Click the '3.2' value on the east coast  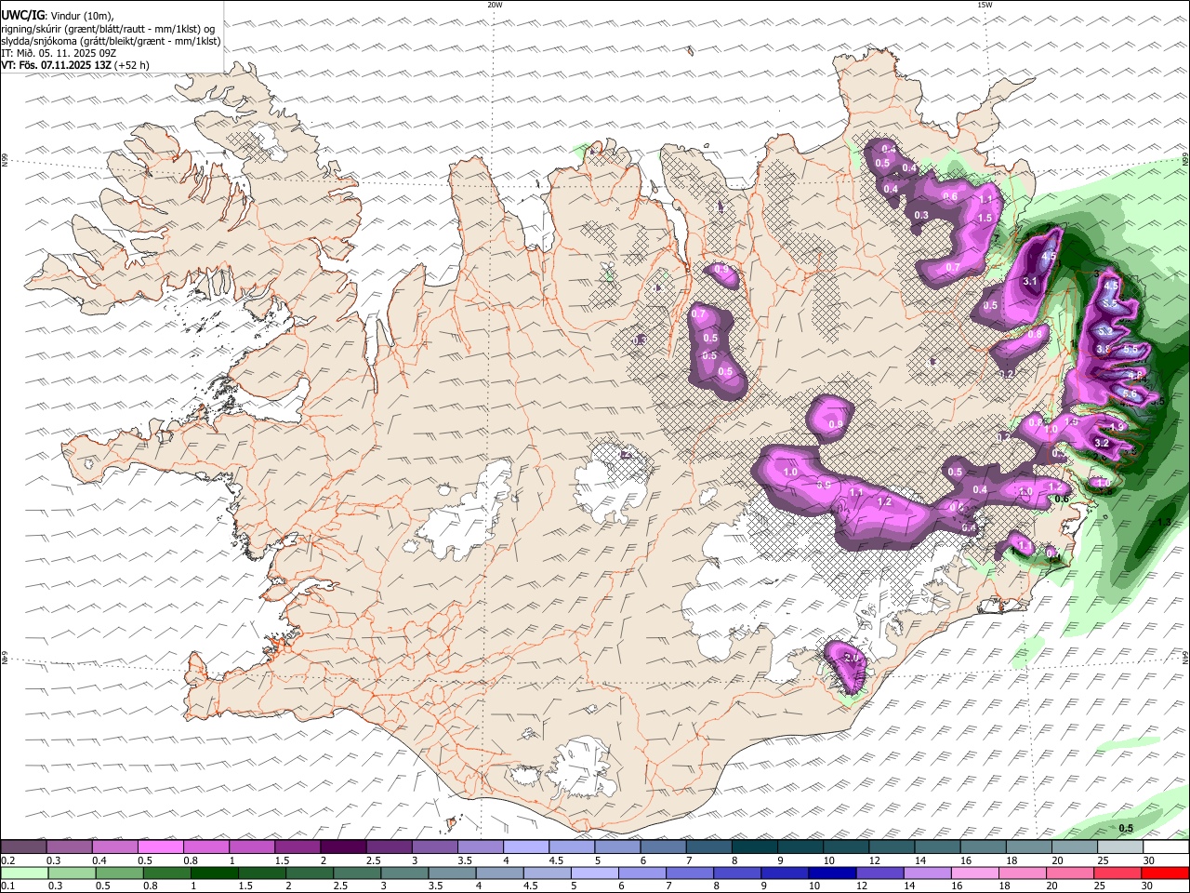[1102, 443]
